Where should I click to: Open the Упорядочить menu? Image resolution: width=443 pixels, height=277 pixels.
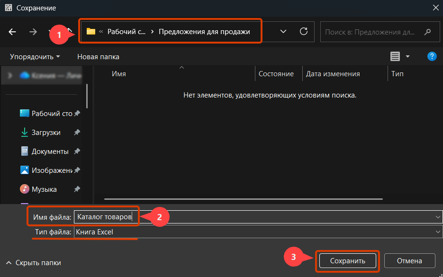(35, 57)
